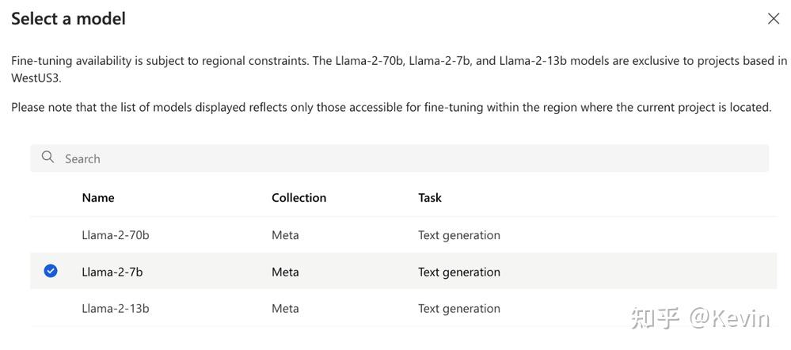Toggle the Llama-2-7b selected checkmark
Image resolution: width=791 pixels, height=350 pixels.
coord(51,272)
